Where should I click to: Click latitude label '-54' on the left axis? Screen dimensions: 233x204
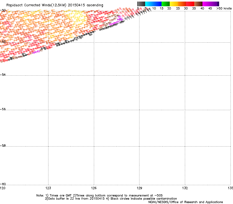(x=3, y=74)
